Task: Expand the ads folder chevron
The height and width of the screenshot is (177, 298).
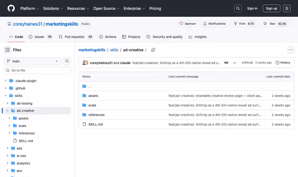Action: [x=7, y=148]
